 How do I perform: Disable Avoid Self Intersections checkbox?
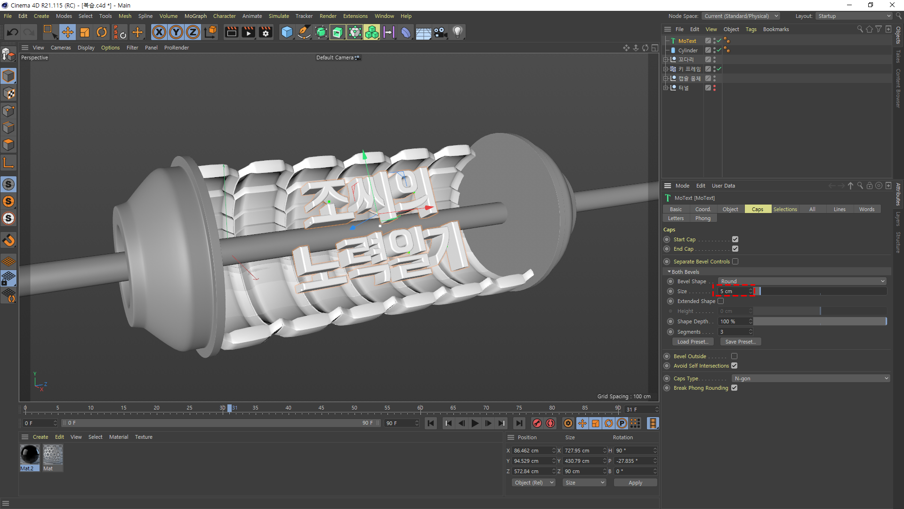[734, 366]
